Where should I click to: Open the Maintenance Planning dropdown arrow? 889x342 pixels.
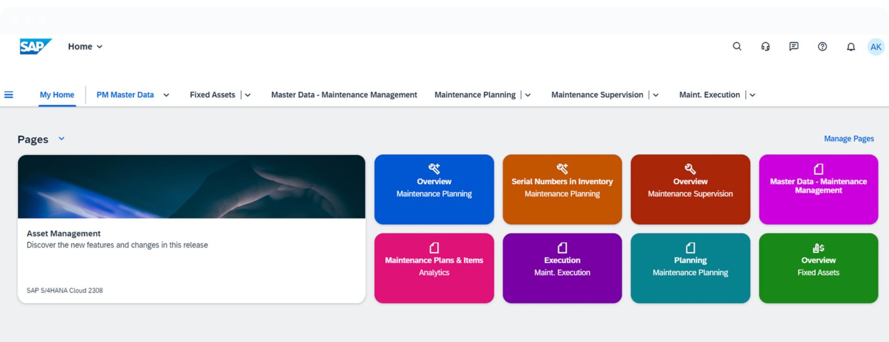528,95
